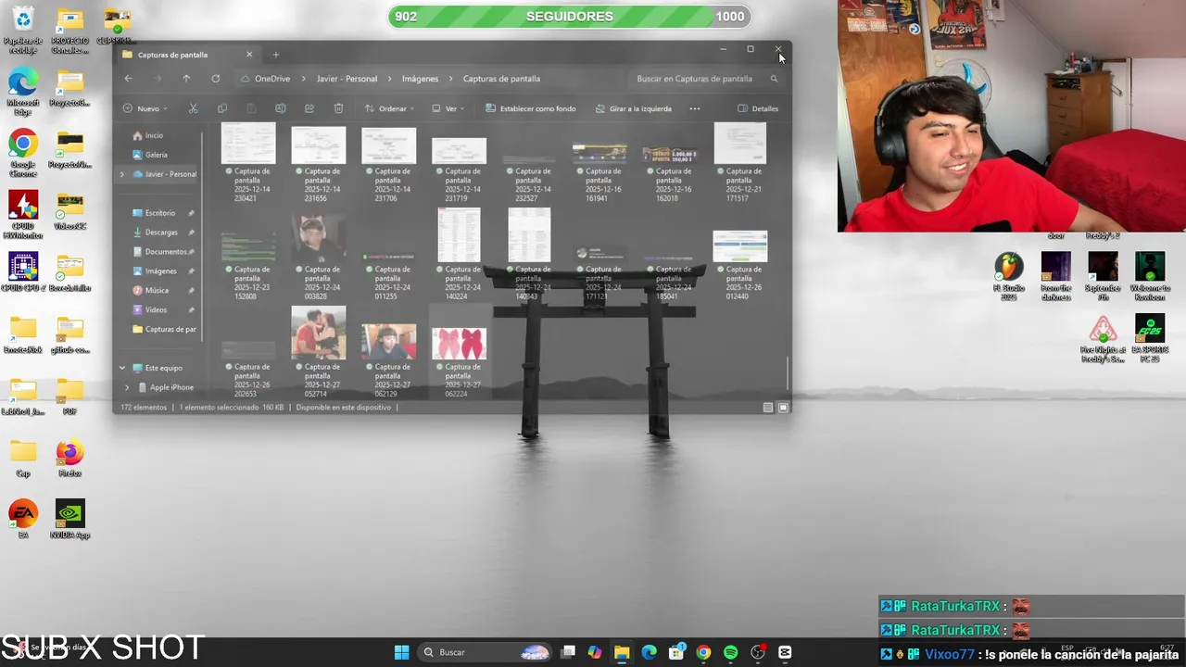Add a new Explorer tab with plus
Viewport: 1186px width, 667px height.
pyautogui.click(x=275, y=55)
